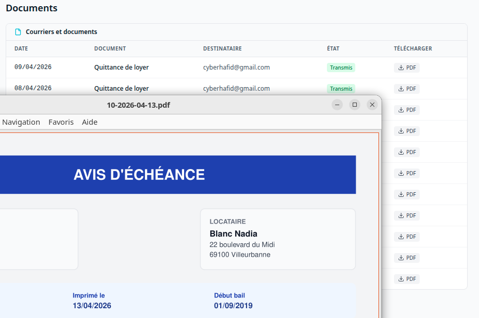Image resolution: width=479 pixels, height=318 pixels.
Task: Maximize the 10-2026-04-13.pdf window
Action: coord(355,105)
